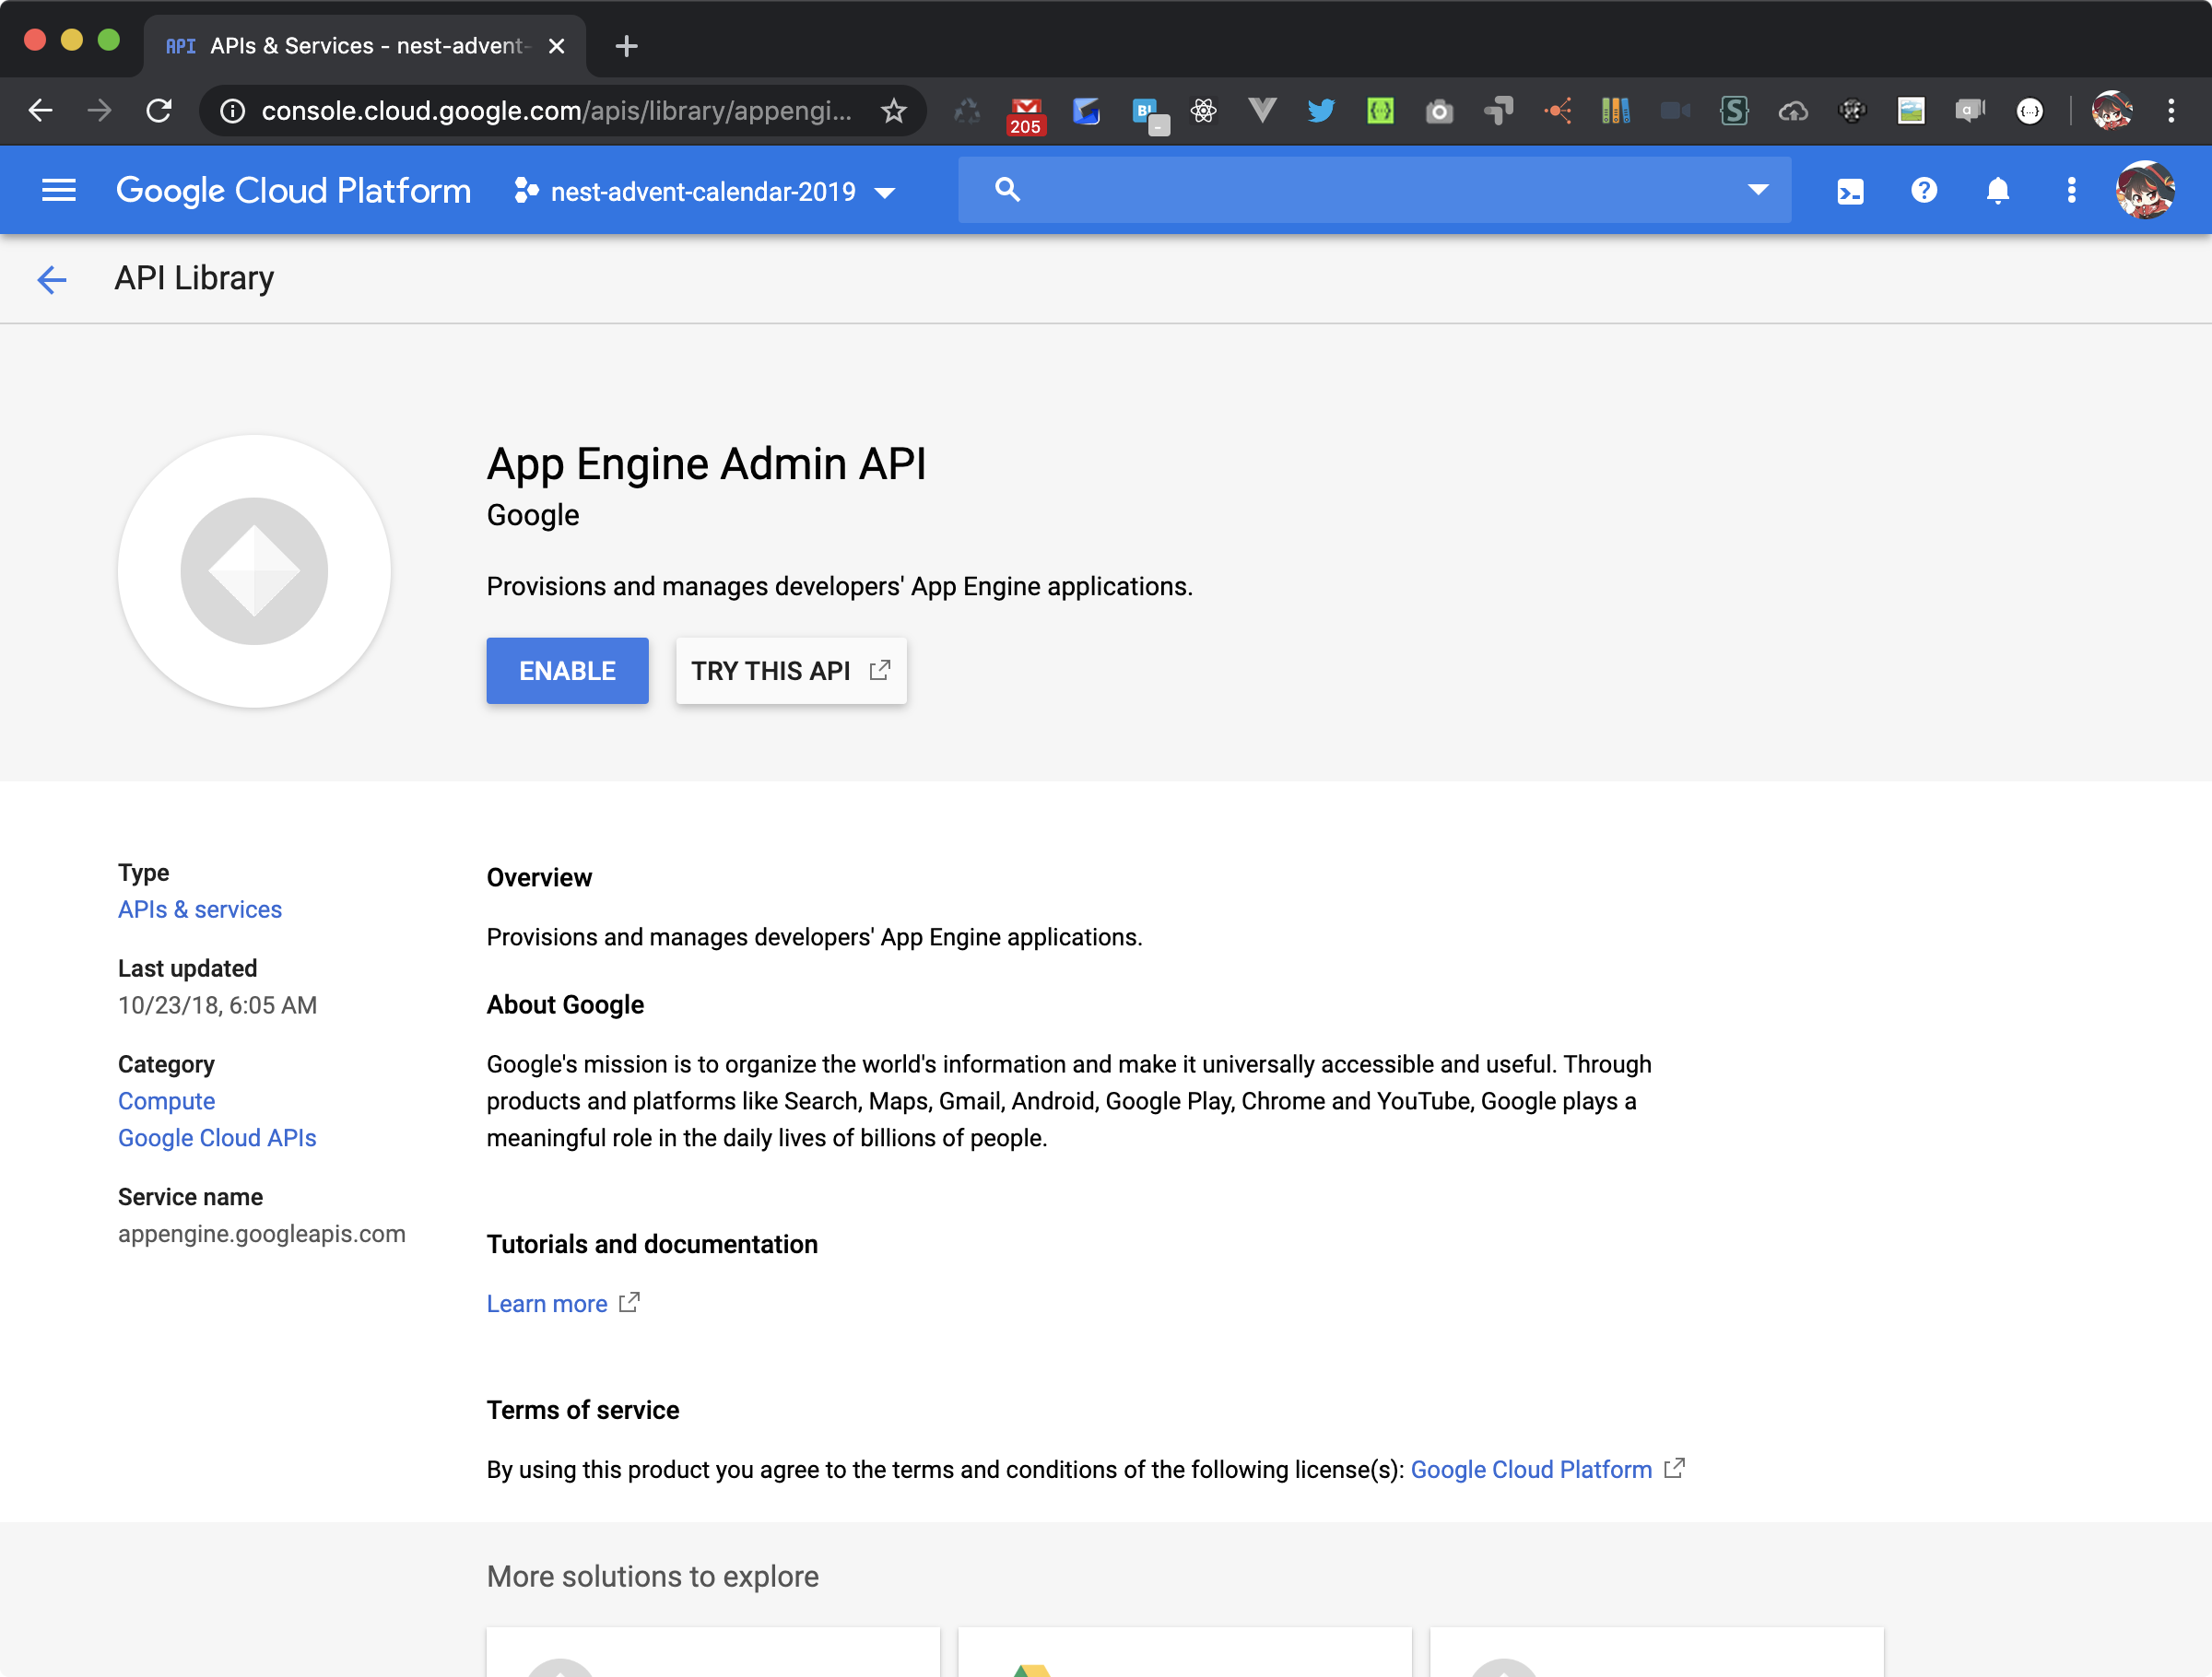Expand the search bar dropdown arrow
This screenshot has width=2212, height=1677.
tap(1757, 190)
